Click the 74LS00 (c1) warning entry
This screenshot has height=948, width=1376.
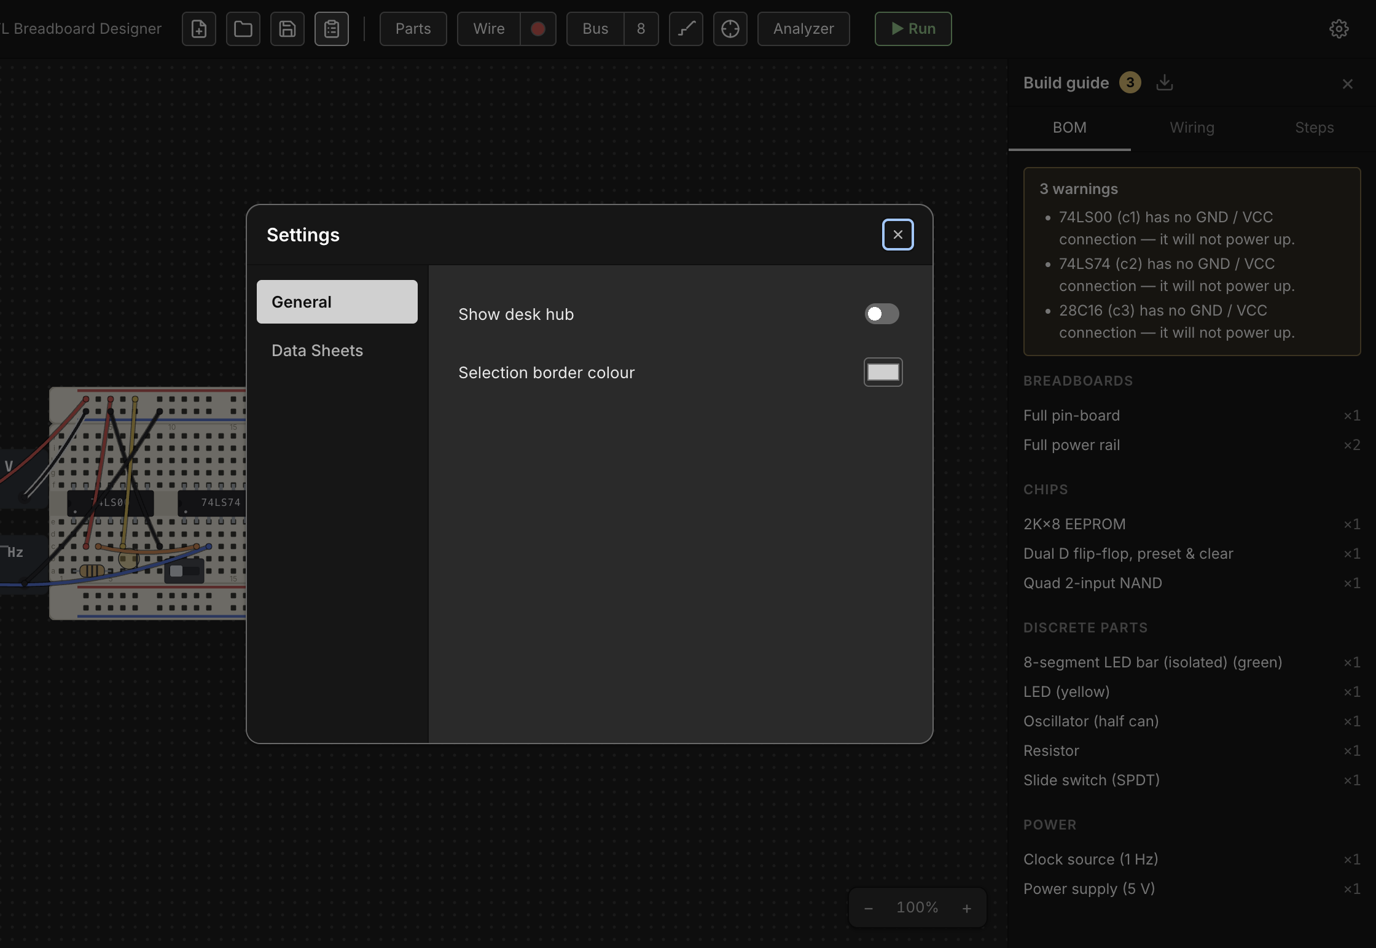pos(1176,228)
